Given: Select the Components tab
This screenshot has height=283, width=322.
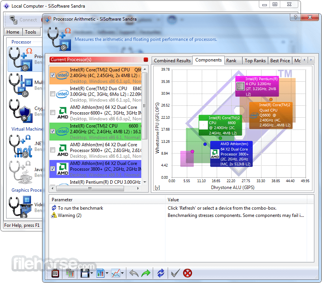Looking at the screenshot, I should (x=208, y=60).
